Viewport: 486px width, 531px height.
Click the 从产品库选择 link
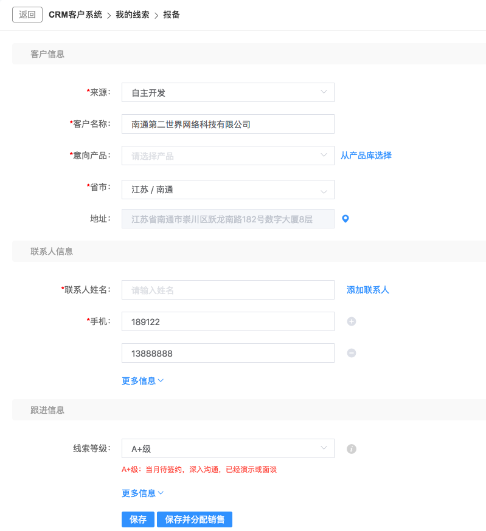pyautogui.click(x=366, y=156)
